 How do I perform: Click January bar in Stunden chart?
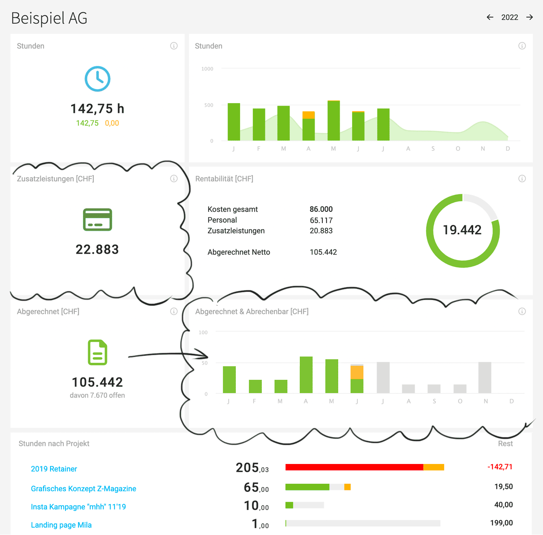coord(234,122)
